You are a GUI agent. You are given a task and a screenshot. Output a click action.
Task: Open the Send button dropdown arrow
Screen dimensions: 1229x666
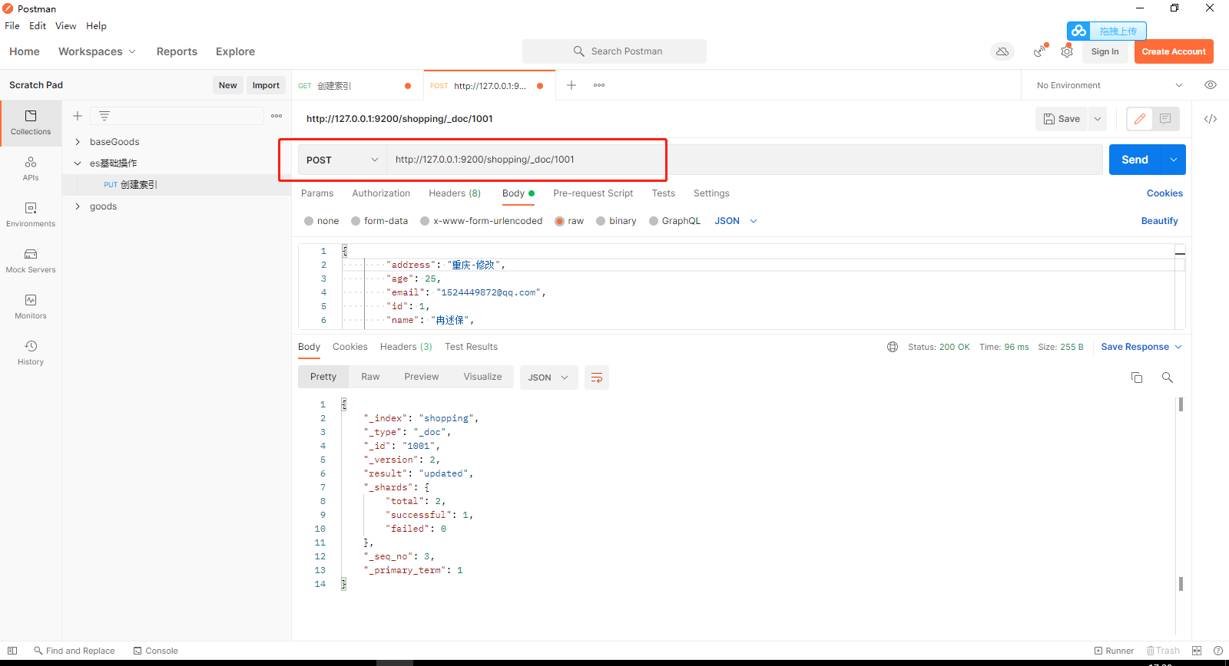click(x=1174, y=160)
